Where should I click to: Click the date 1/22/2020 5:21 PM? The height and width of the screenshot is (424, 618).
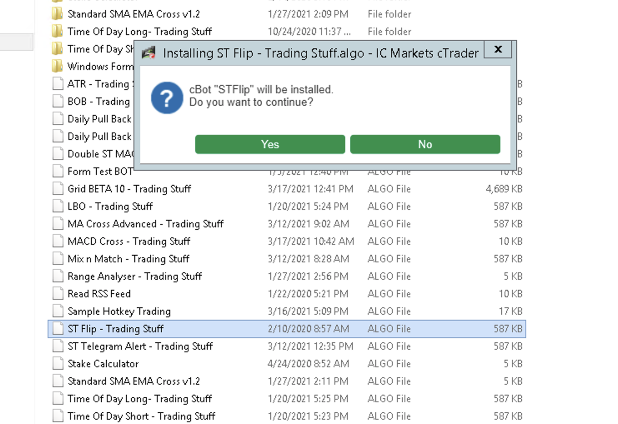(308, 294)
